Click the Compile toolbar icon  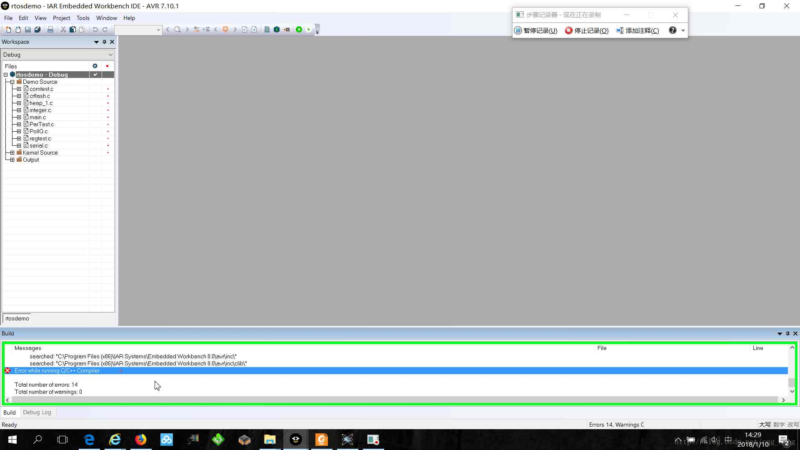[x=267, y=30]
